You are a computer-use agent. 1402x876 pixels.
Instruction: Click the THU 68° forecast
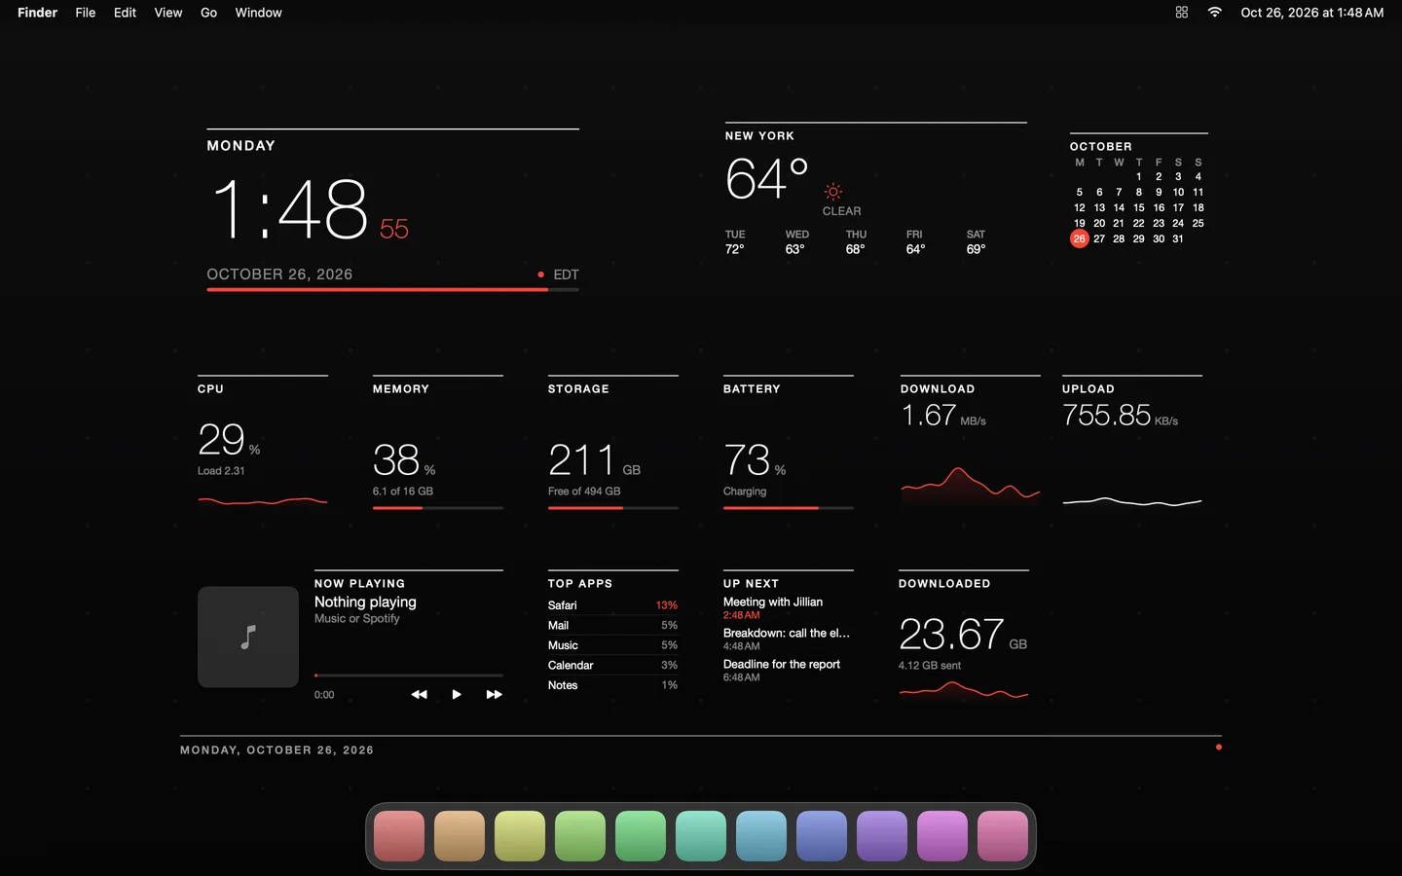tap(856, 242)
